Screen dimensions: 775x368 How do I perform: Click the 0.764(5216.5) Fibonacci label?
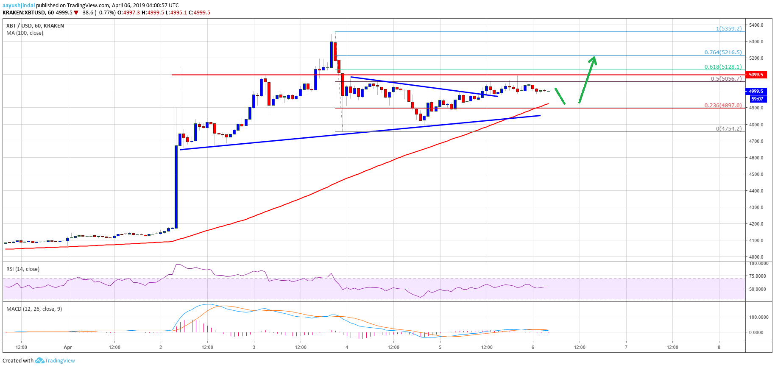[723, 53]
